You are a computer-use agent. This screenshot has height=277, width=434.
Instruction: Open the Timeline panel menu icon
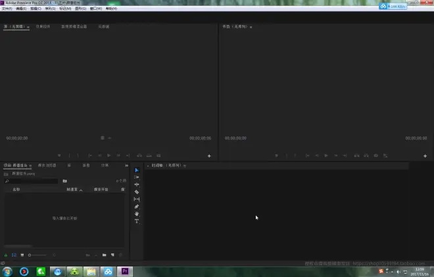point(185,165)
